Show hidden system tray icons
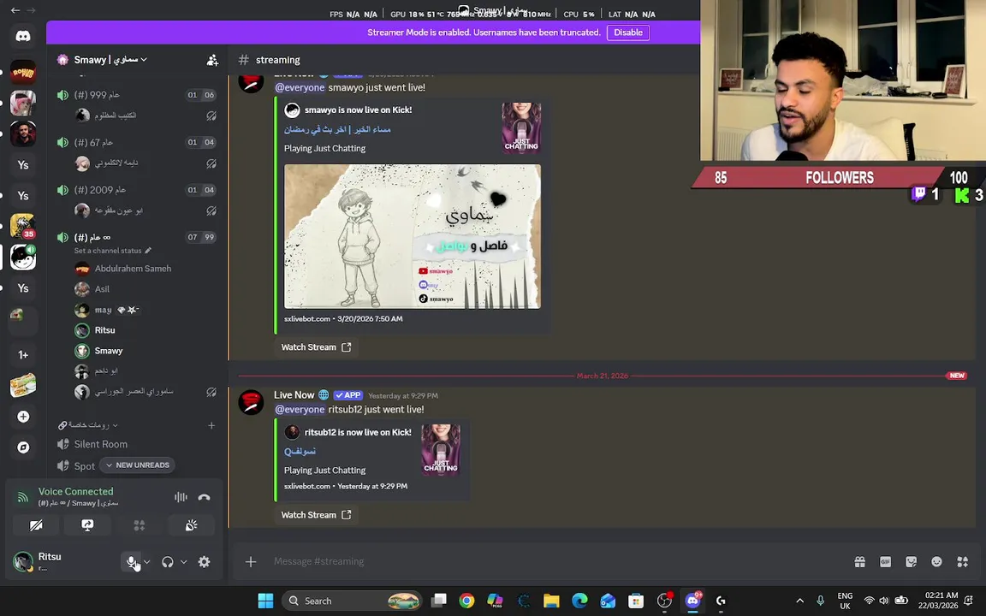This screenshot has height=616, width=986. tap(800, 601)
